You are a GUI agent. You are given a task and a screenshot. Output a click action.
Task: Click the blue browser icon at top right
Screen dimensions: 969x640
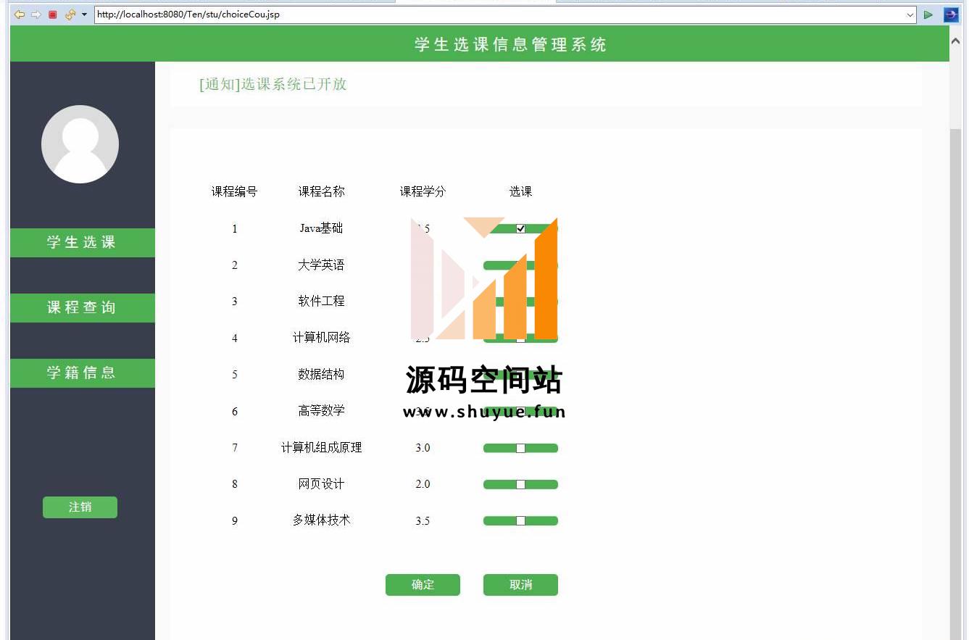950,14
